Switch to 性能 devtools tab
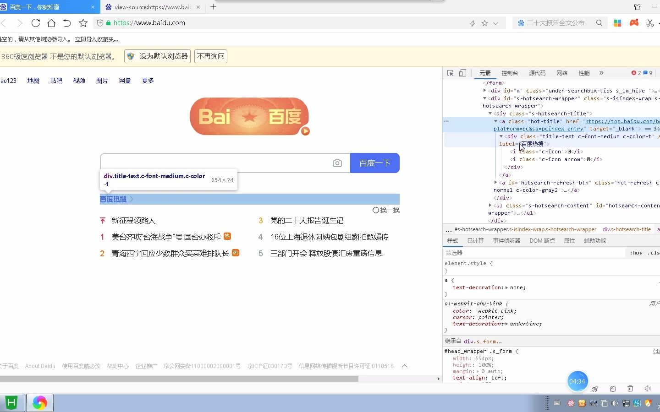The height and width of the screenshot is (412, 660). click(x=584, y=73)
